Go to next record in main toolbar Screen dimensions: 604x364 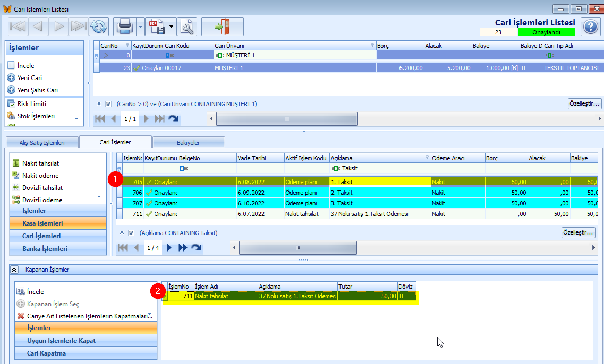point(58,27)
